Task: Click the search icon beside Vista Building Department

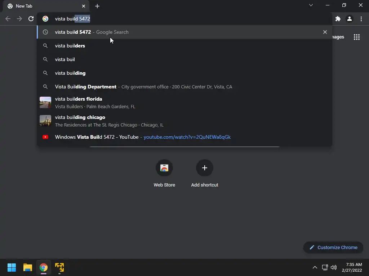Action: pyautogui.click(x=45, y=87)
